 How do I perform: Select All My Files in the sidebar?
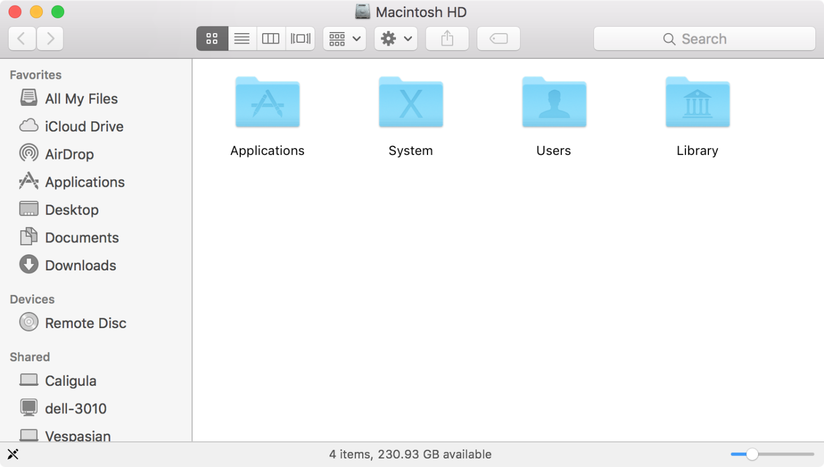(x=81, y=98)
